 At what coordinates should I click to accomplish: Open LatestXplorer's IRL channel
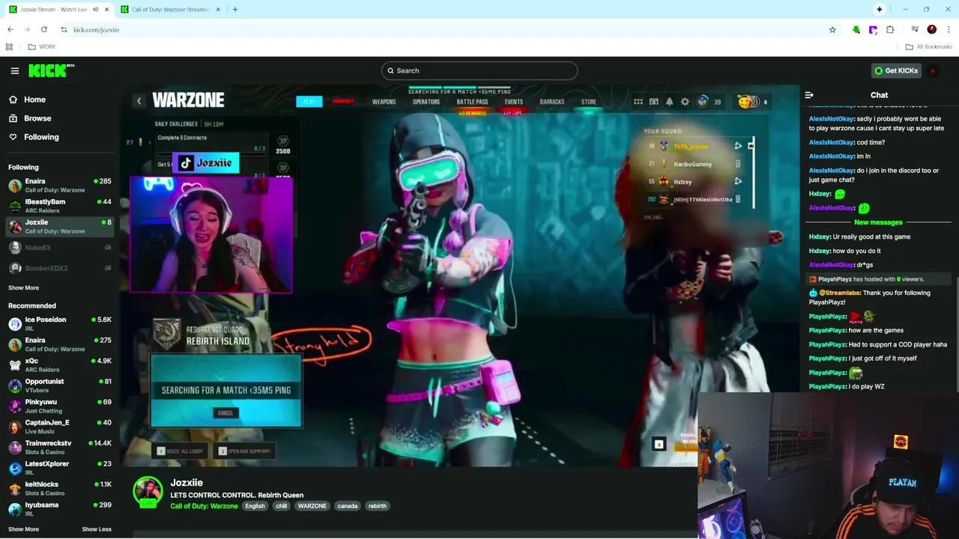(x=60, y=468)
